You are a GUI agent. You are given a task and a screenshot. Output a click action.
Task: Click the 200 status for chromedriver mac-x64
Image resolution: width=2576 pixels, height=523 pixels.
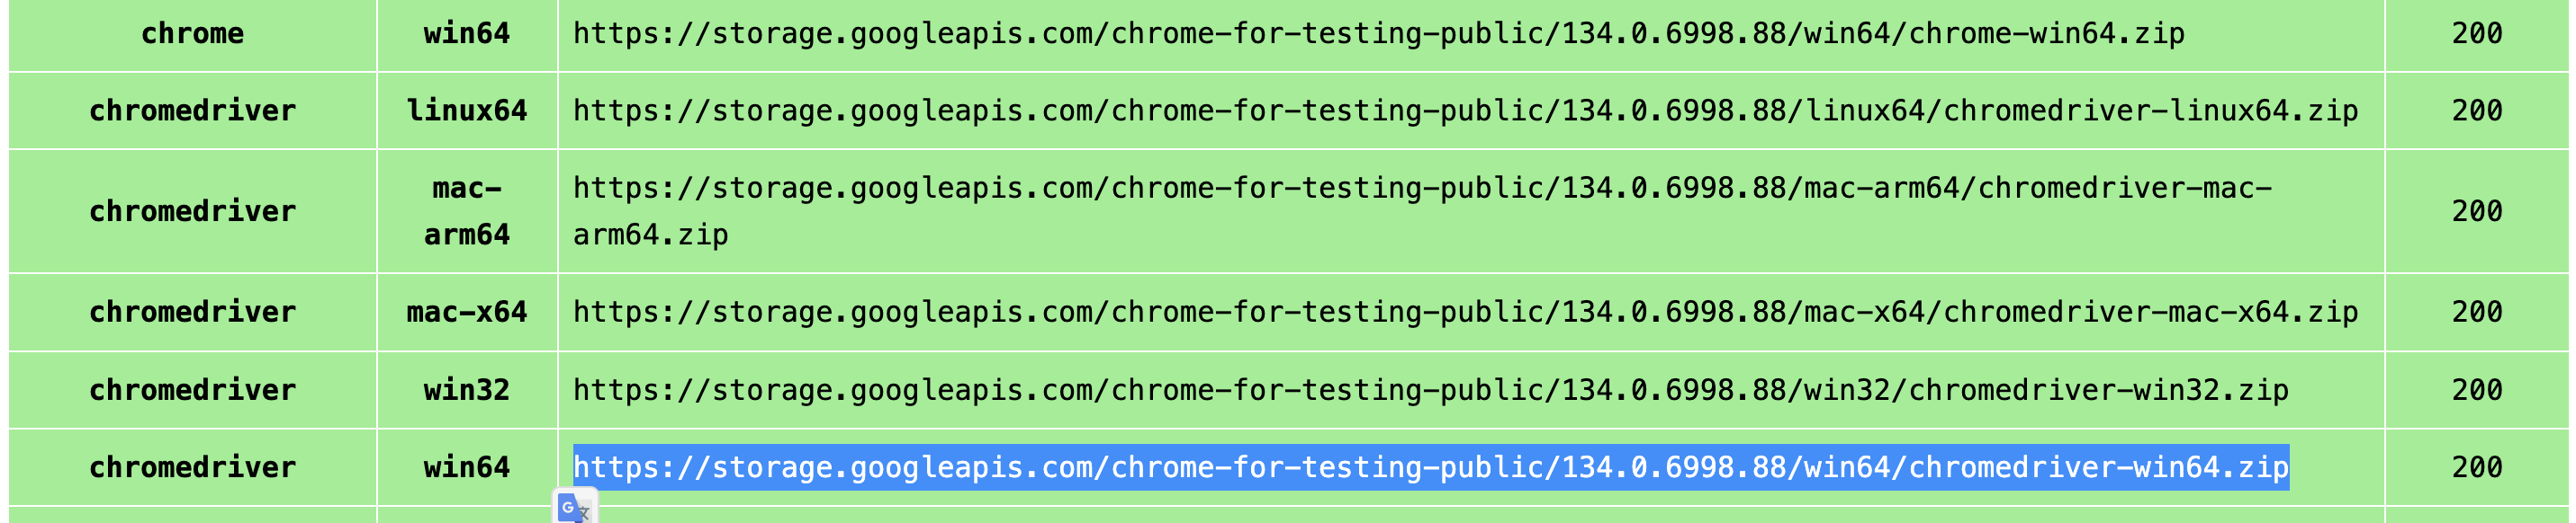click(x=2477, y=313)
